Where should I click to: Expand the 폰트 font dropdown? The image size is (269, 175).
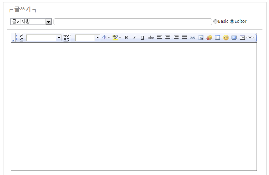click(x=59, y=38)
